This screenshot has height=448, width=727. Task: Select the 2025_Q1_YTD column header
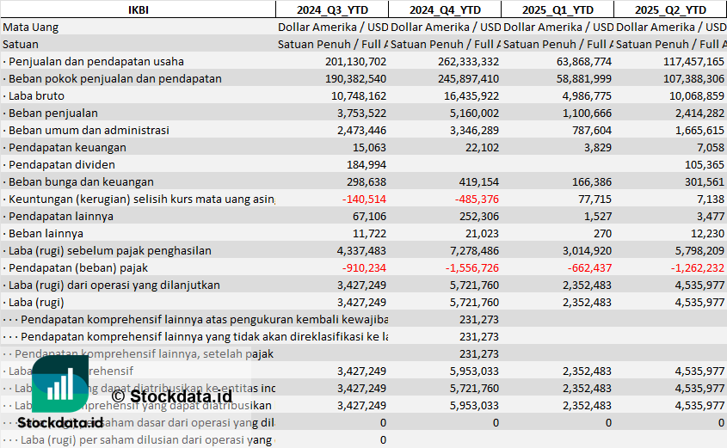coord(558,9)
